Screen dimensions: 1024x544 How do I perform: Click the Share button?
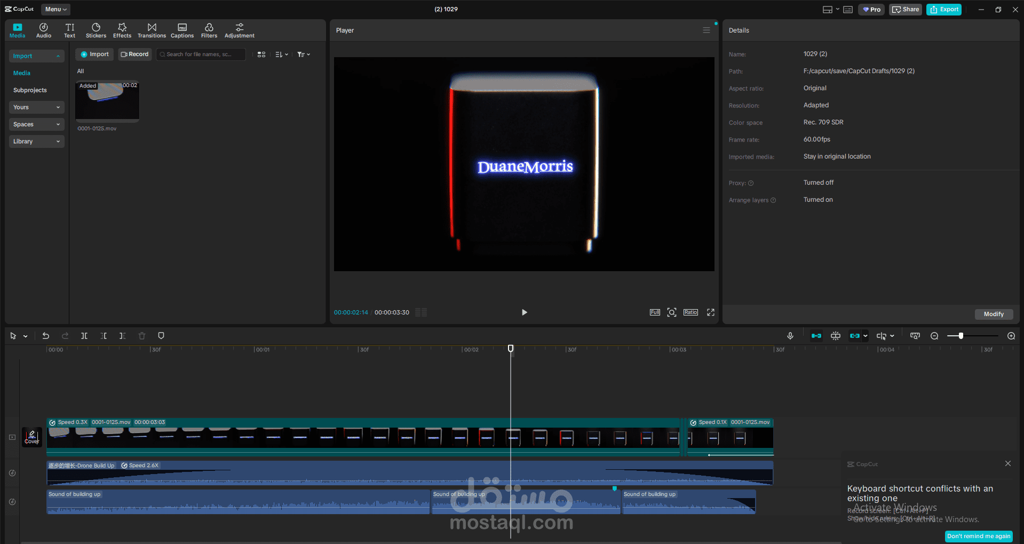pos(906,10)
